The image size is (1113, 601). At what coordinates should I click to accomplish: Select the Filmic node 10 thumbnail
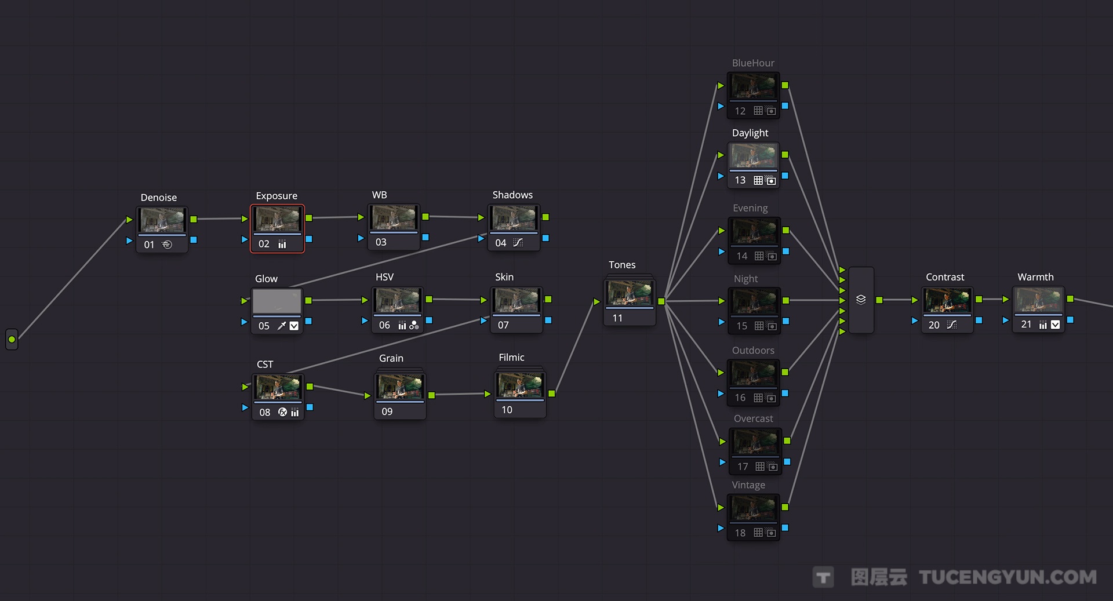519,385
